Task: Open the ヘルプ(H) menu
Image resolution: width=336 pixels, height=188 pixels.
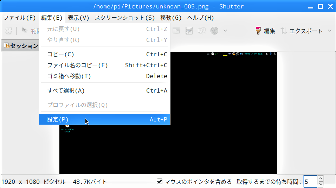Action: pyautogui.click(x=200, y=18)
